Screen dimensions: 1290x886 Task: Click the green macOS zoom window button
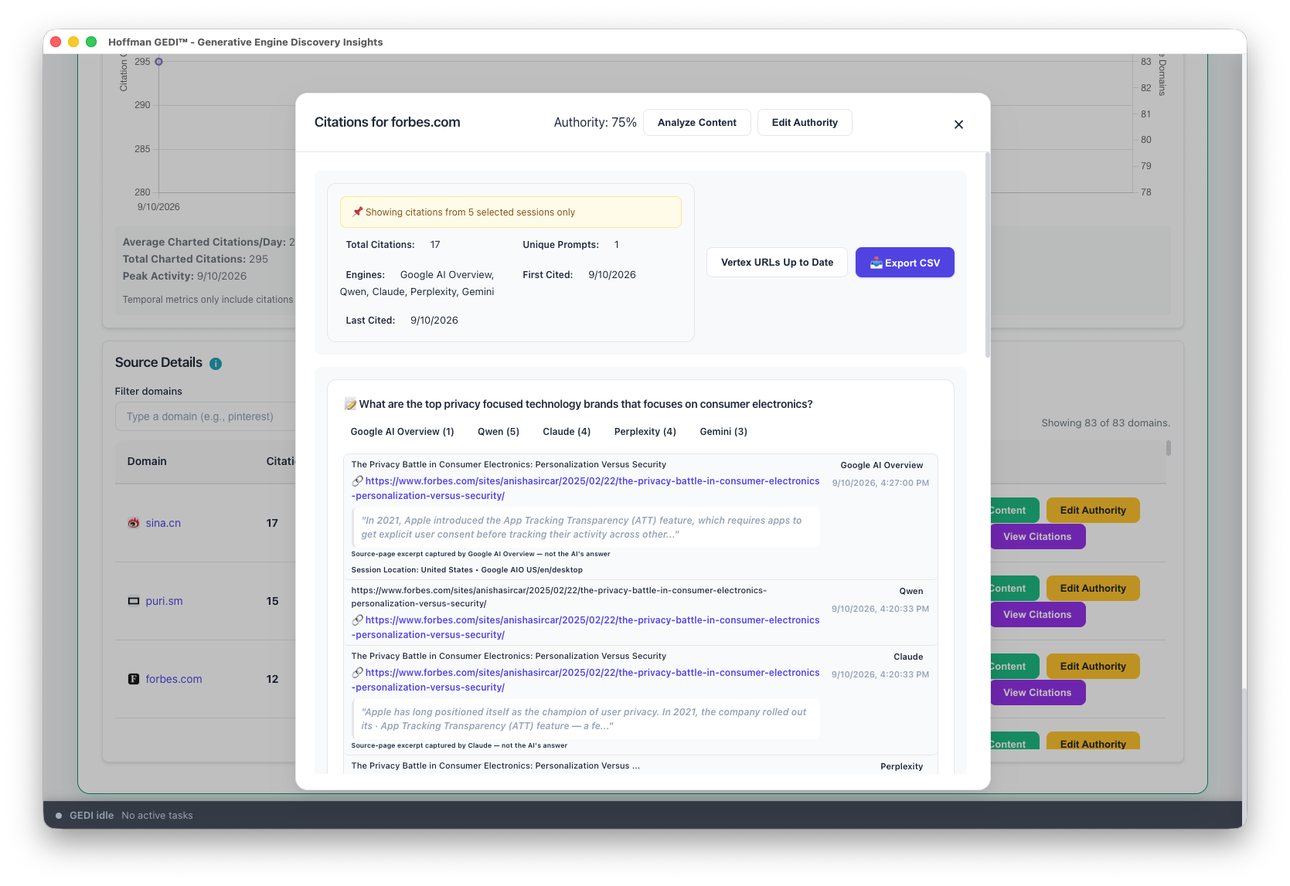(91, 42)
